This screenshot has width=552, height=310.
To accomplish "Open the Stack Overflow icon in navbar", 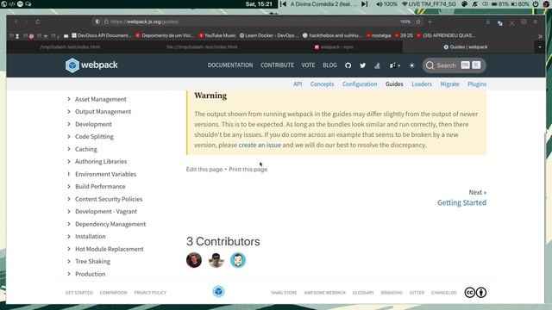I will (x=377, y=65).
